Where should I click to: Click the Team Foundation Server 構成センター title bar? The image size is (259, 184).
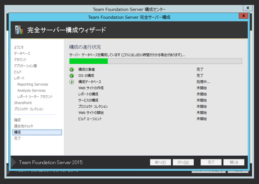pyautogui.click(x=129, y=9)
